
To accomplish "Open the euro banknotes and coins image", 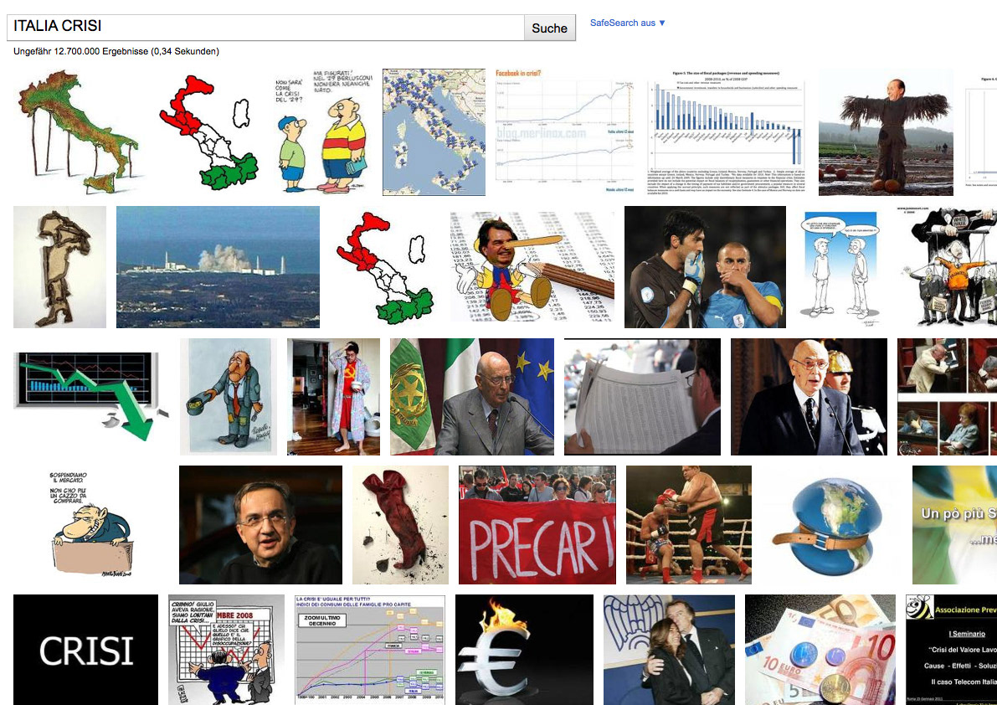I will 820,649.
